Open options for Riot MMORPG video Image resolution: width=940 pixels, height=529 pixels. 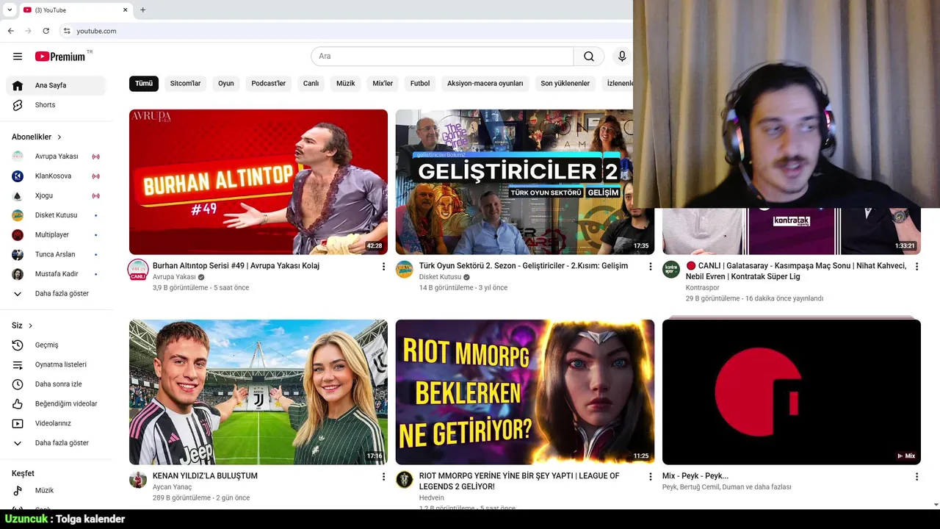[x=650, y=477]
